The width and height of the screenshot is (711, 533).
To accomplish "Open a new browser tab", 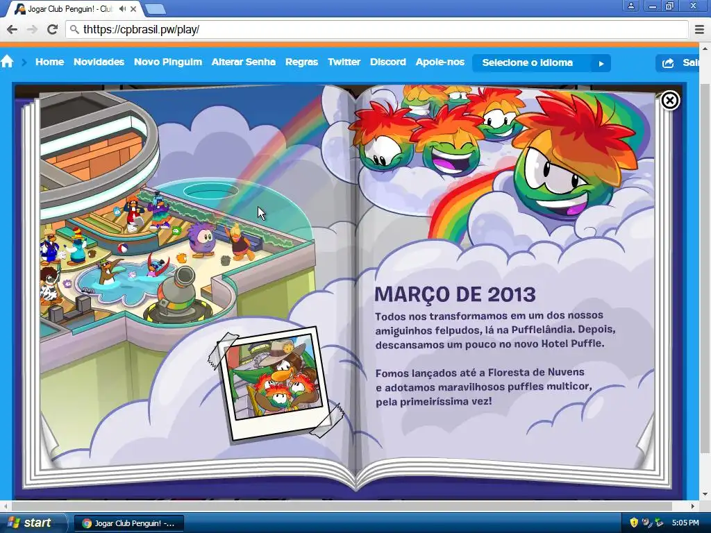I will click(156, 8).
